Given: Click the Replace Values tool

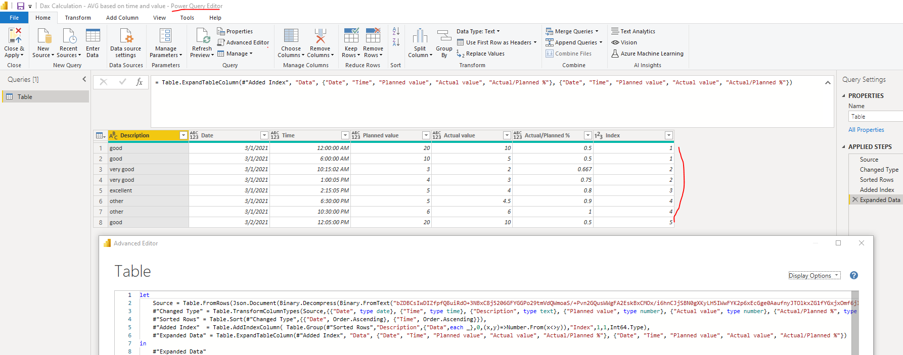Looking at the screenshot, I should click(x=481, y=54).
